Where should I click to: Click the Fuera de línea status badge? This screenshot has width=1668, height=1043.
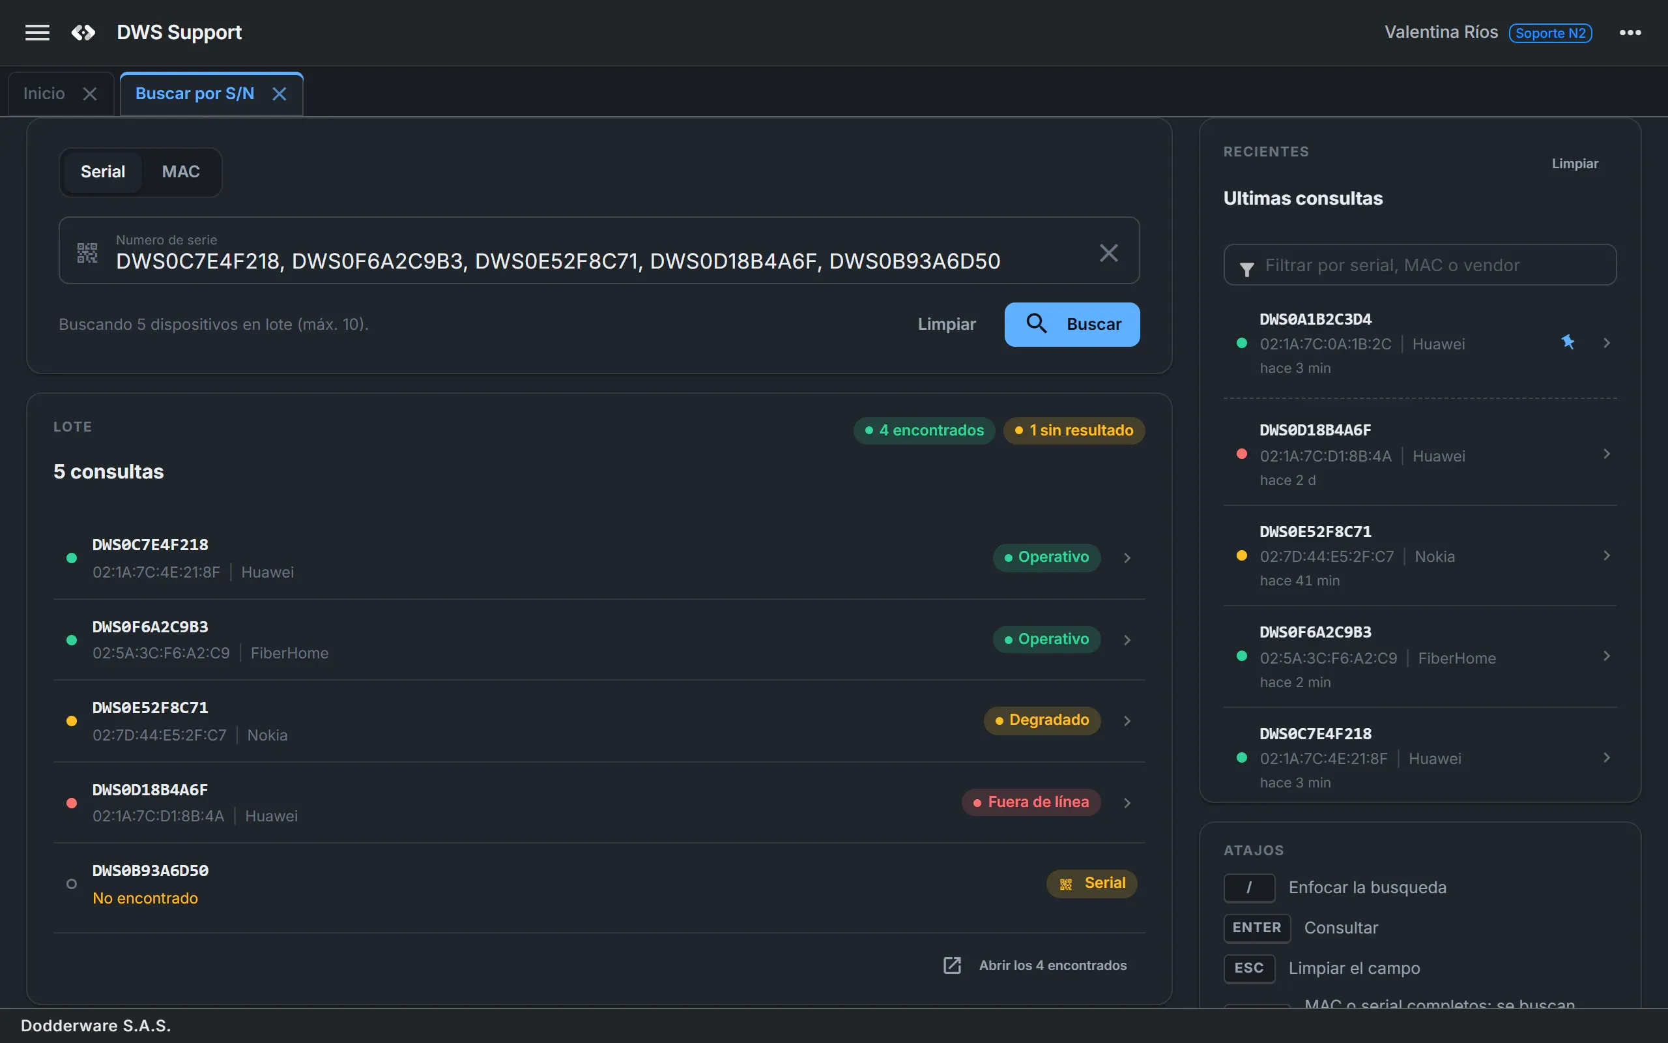1031,802
